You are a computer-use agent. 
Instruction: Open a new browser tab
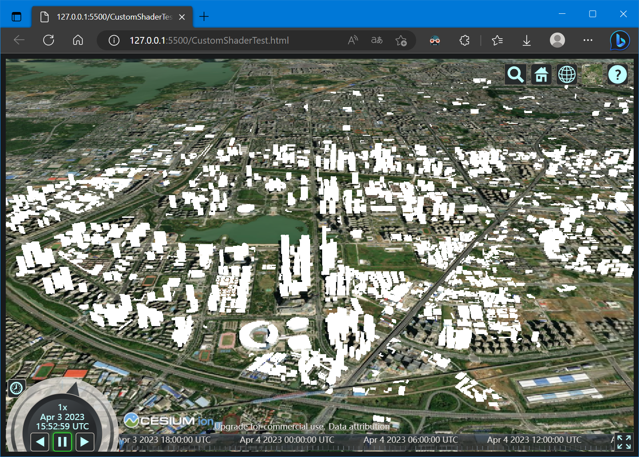click(x=204, y=17)
